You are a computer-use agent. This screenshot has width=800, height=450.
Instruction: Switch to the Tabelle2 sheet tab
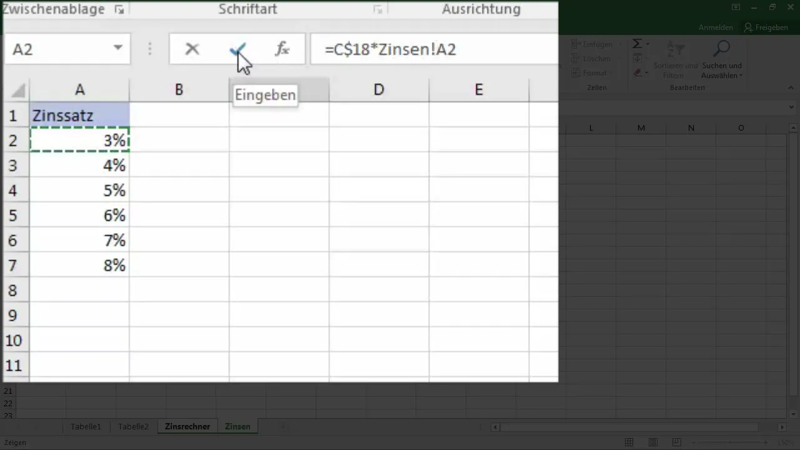pyautogui.click(x=133, y=426)
